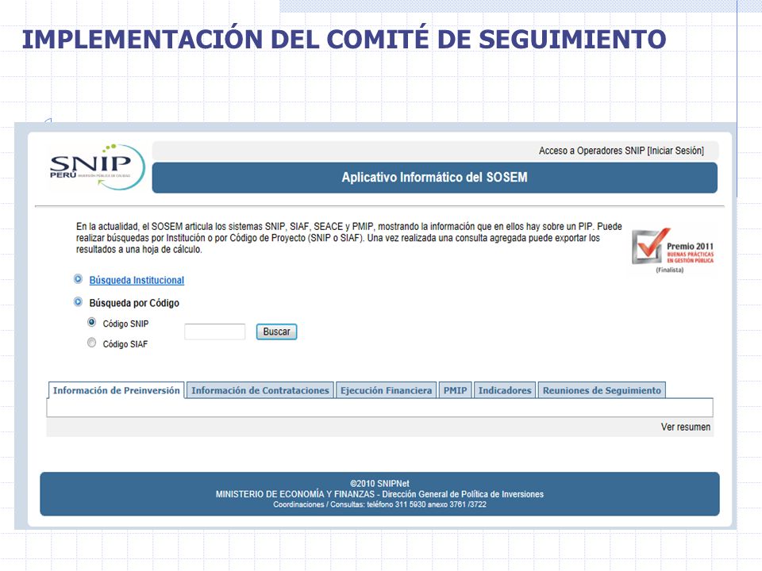The height and width of the screenshot is (571, 762).
Task: Click the Premio 2011 award badge
Action: (x=673, y=250)
